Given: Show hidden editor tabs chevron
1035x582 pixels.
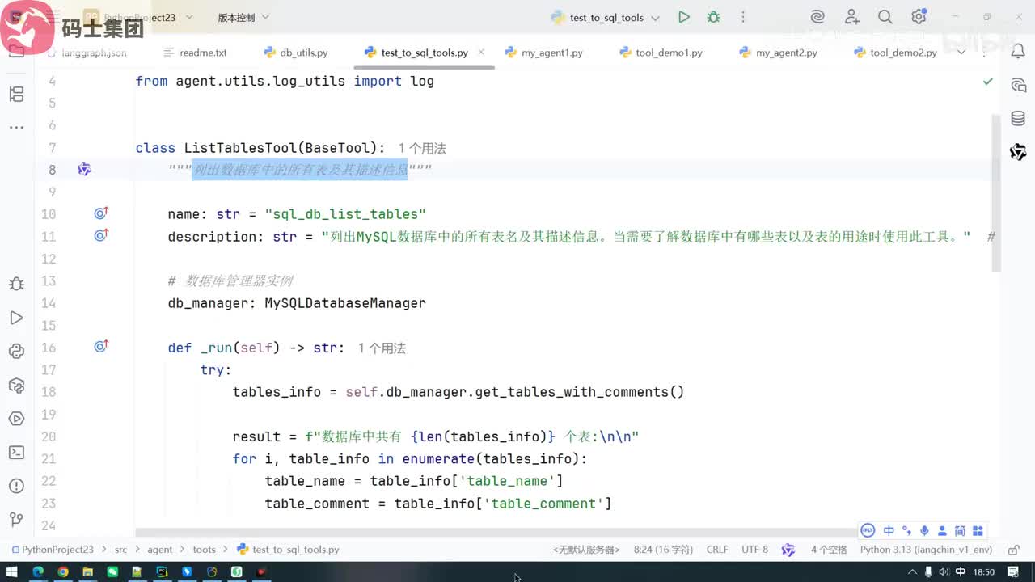Looking at the screenshot, I should (961, 53).
